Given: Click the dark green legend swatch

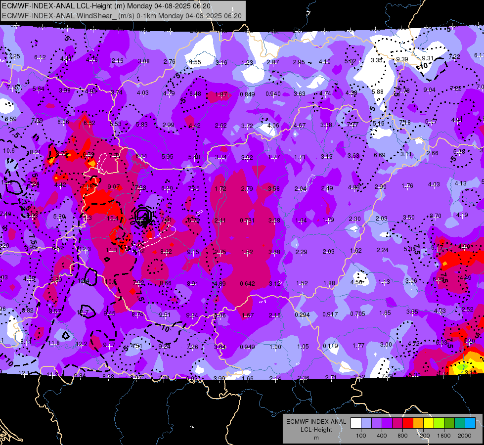Looking at the screenshot, I should coord(449,423).
